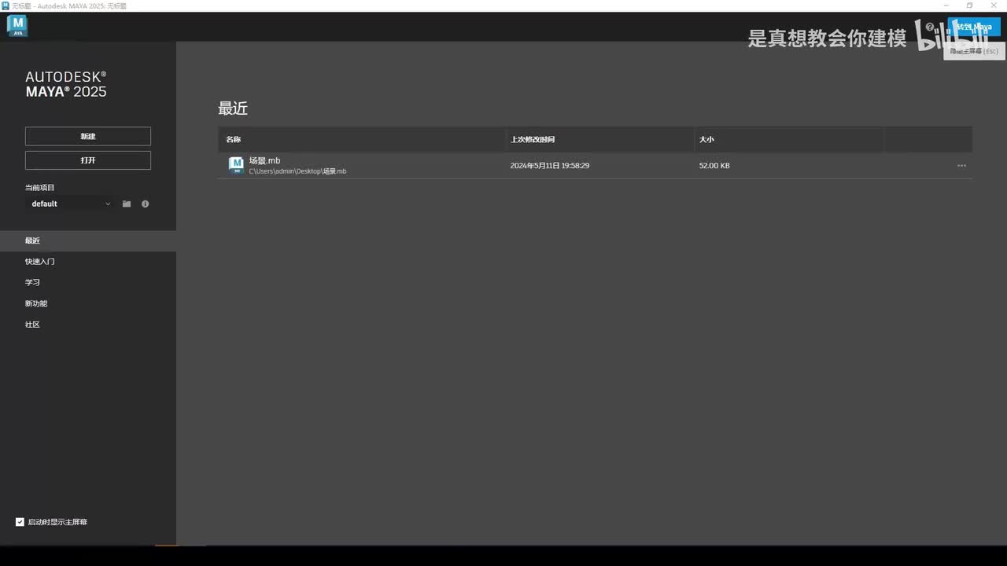The image size is (1007, 566).
Task: Open the set project folder icon
Action: coord(127,204)
